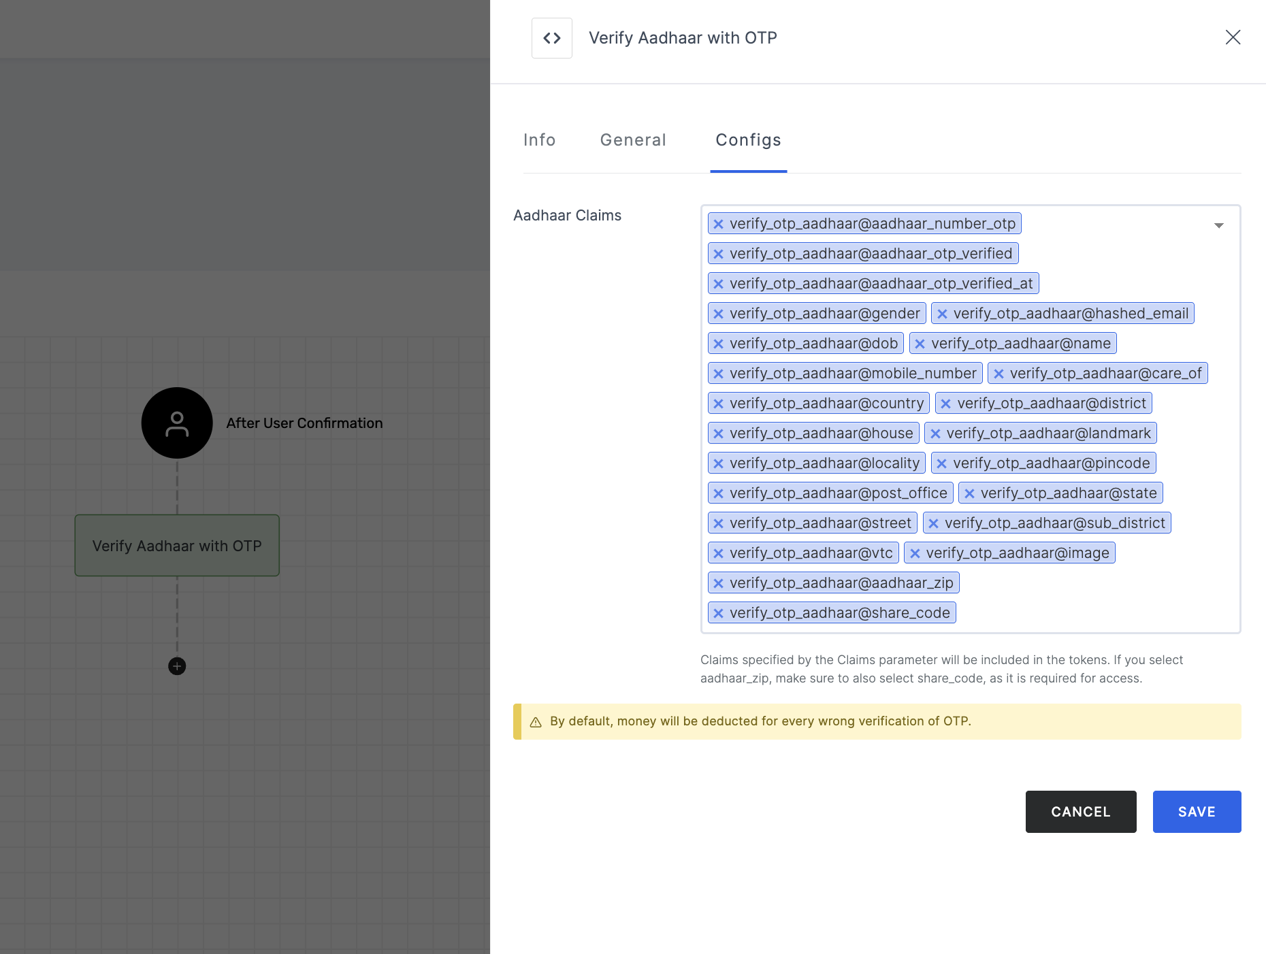
Task: Click the verify_otp_aadhaar@share_code chip text
Action: pos(840,613)
